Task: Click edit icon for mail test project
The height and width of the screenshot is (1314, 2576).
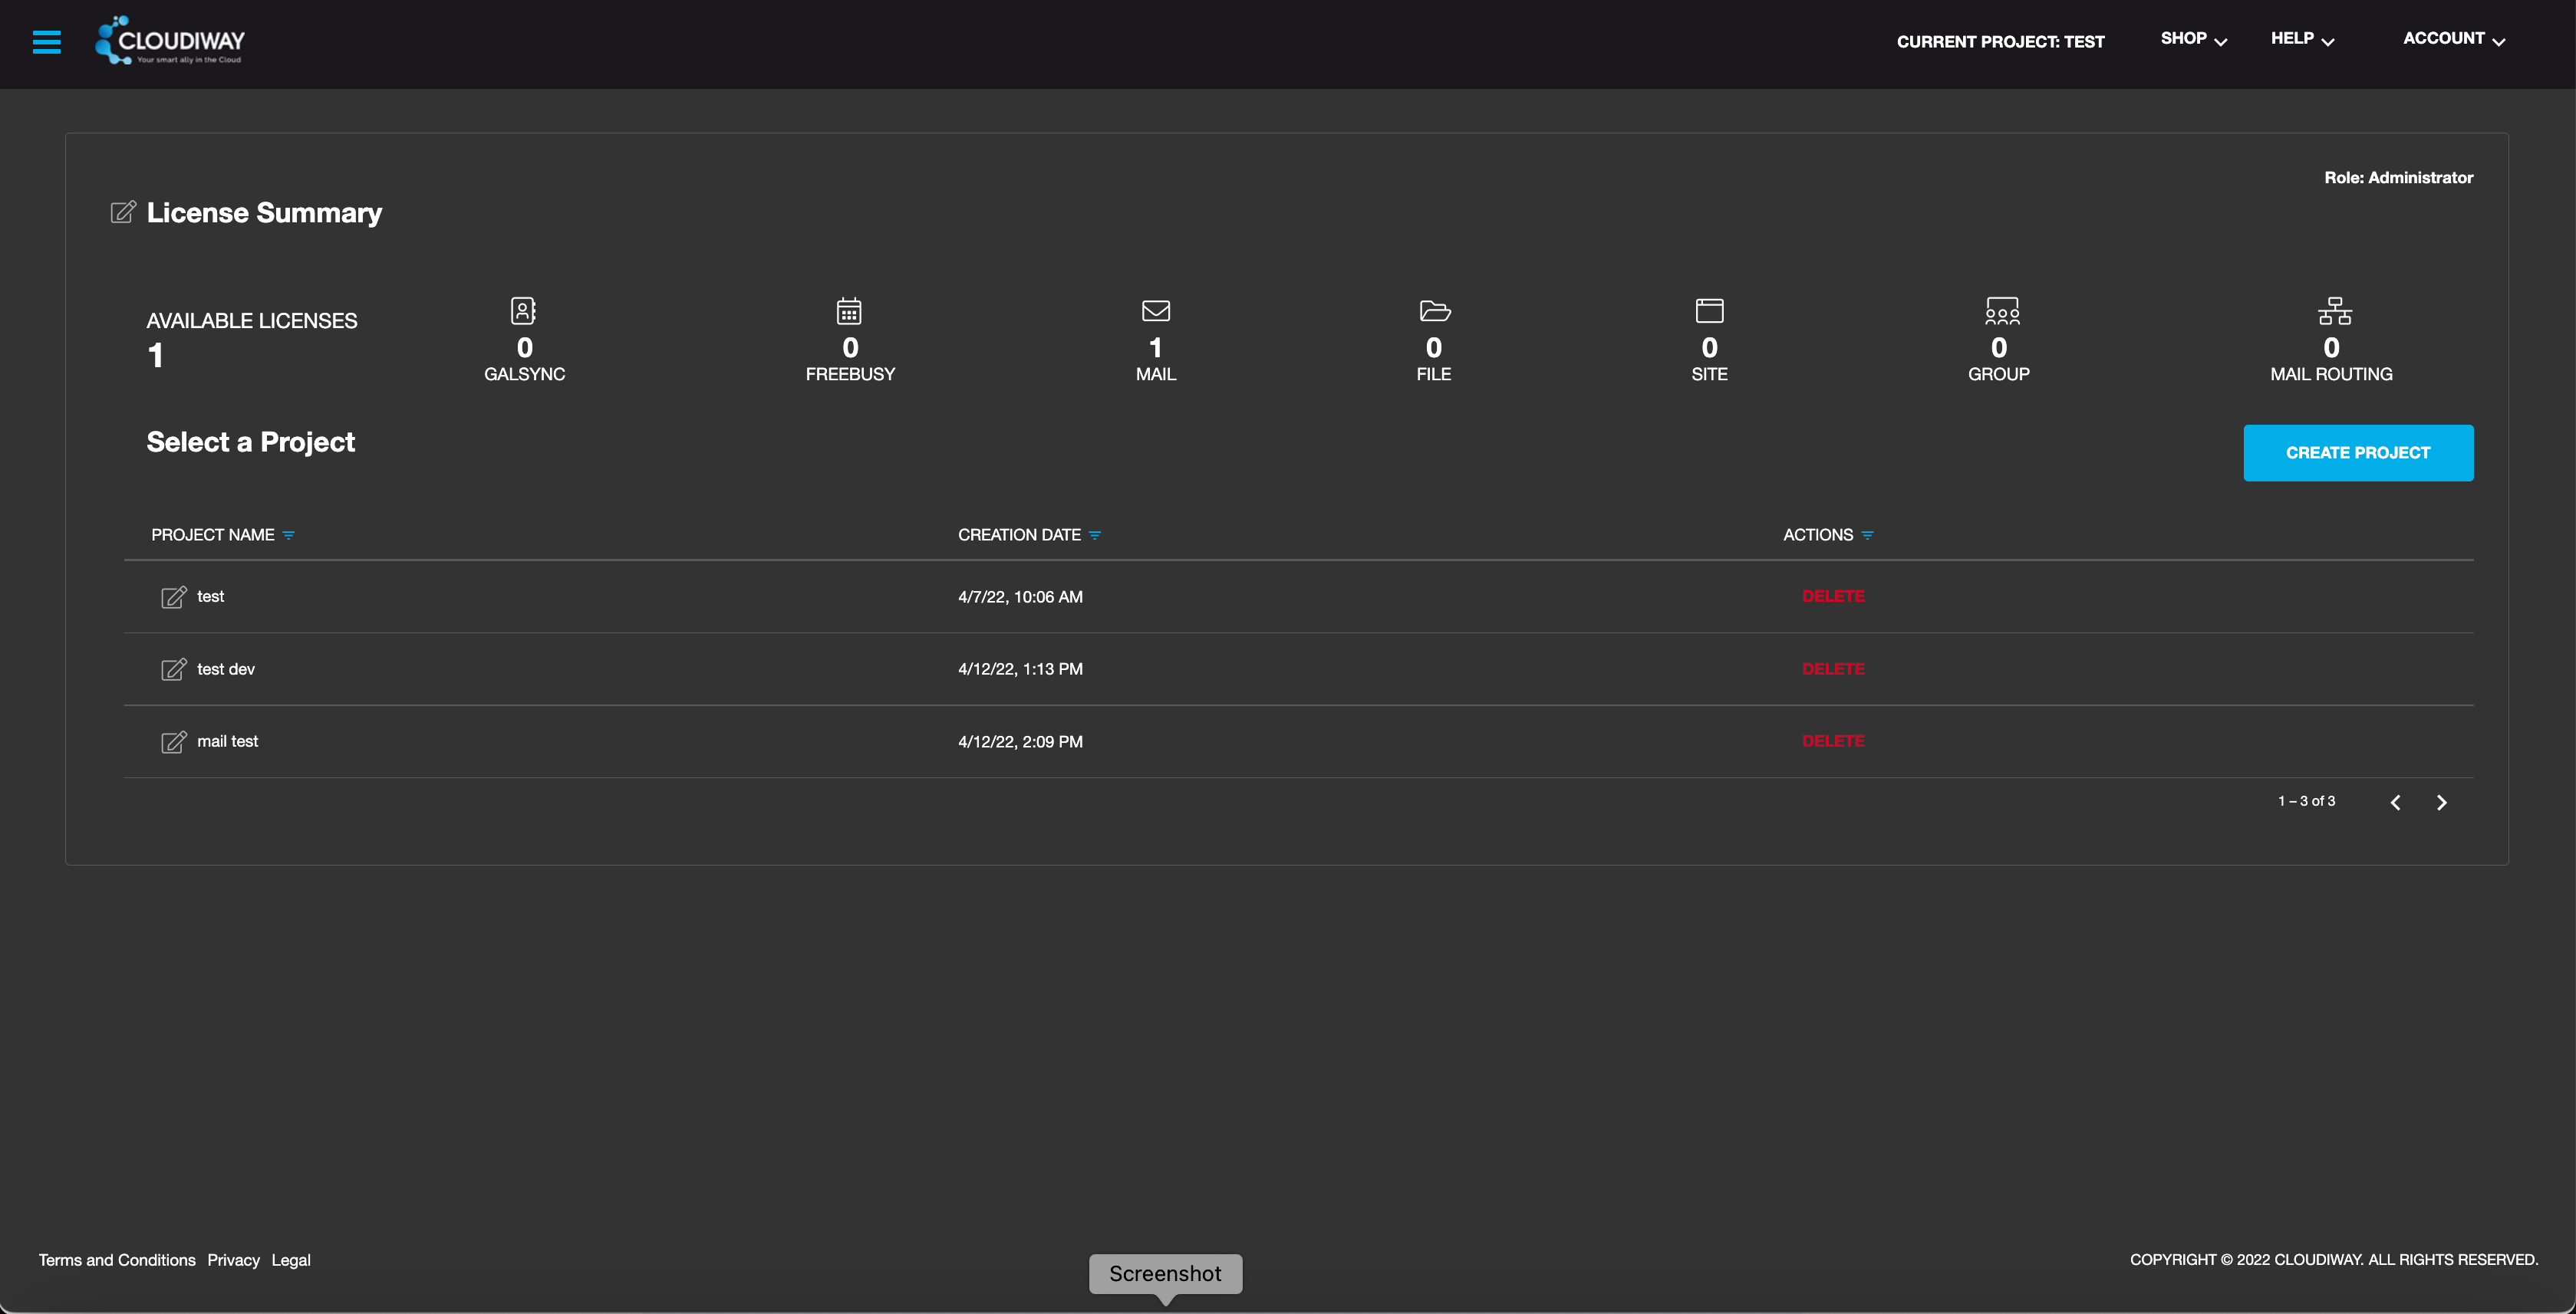Action: click(173, 741)
